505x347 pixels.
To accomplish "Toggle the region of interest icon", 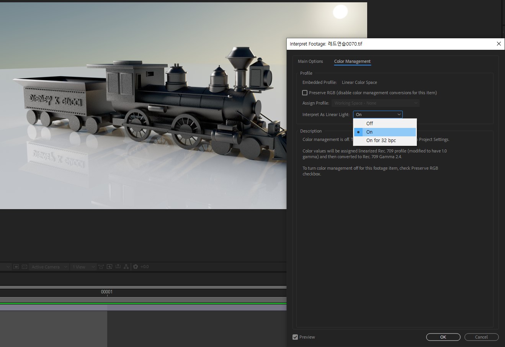I will (16, 267).
